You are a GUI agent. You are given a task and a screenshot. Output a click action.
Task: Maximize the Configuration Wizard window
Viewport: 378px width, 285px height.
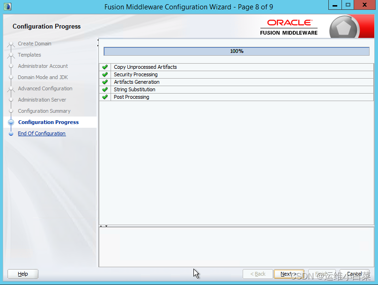(348, 5)
